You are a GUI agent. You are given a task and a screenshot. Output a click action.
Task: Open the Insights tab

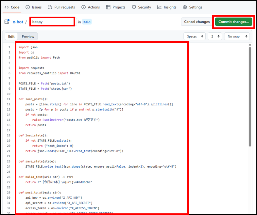click(x=170, y=7)
